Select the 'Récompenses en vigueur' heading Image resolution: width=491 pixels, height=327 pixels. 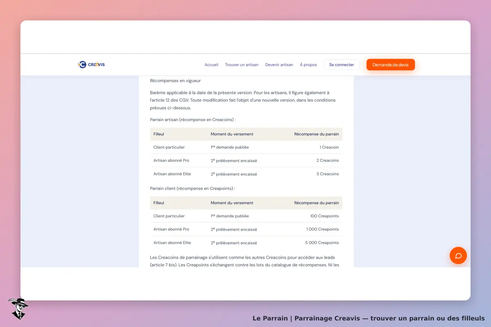point(176,81)
